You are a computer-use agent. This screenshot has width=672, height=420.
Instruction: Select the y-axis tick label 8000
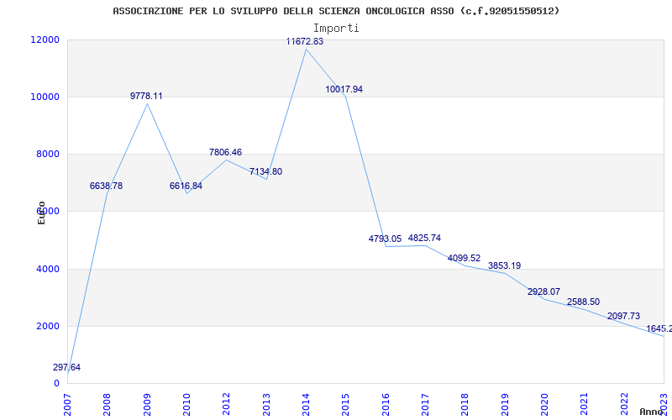47,155
